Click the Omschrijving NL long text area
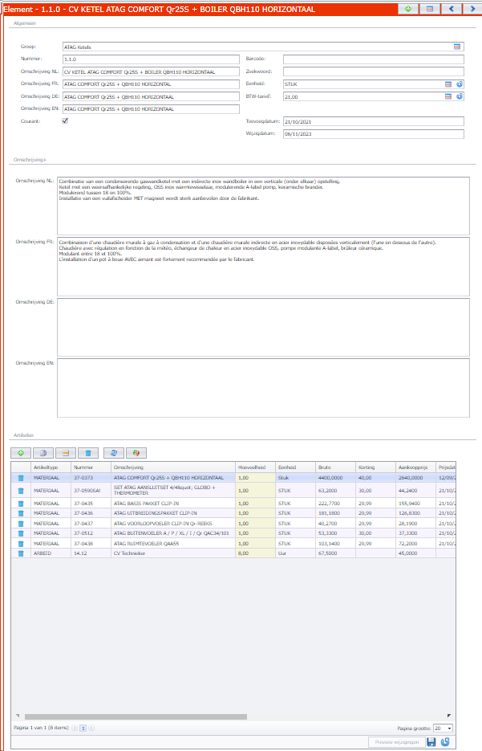 [x=263, y=206]
